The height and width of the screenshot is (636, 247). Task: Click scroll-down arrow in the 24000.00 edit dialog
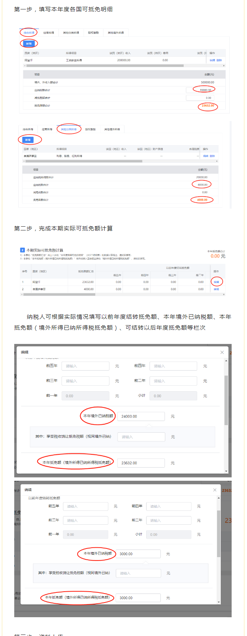click(226, 471)
